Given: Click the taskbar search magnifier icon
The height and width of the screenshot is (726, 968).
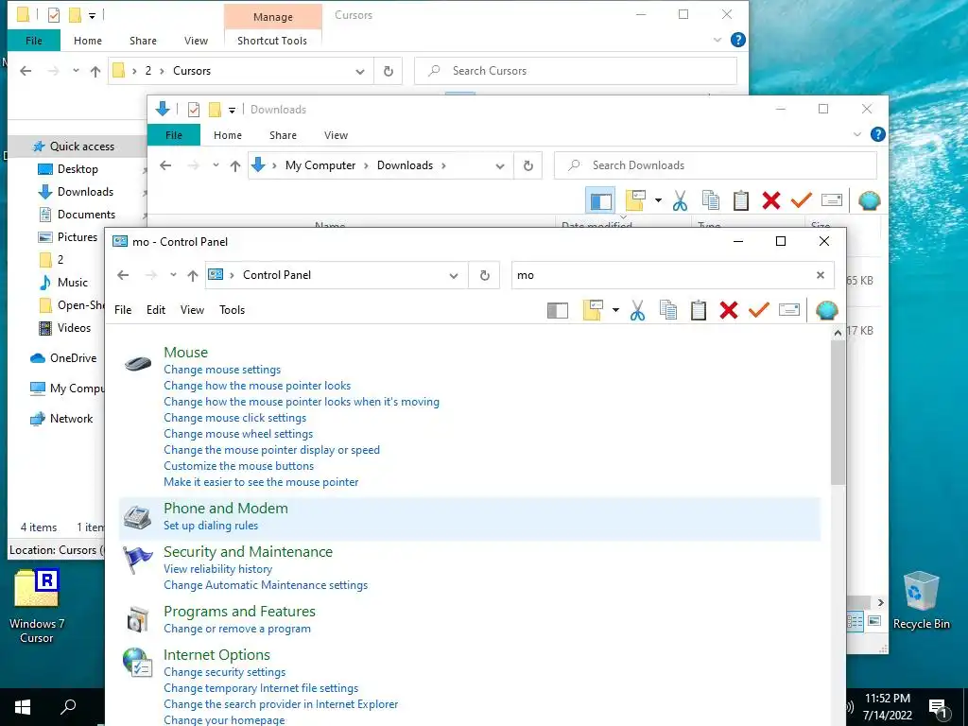Looking at the screenshot, I should click(x=68, y=707).
